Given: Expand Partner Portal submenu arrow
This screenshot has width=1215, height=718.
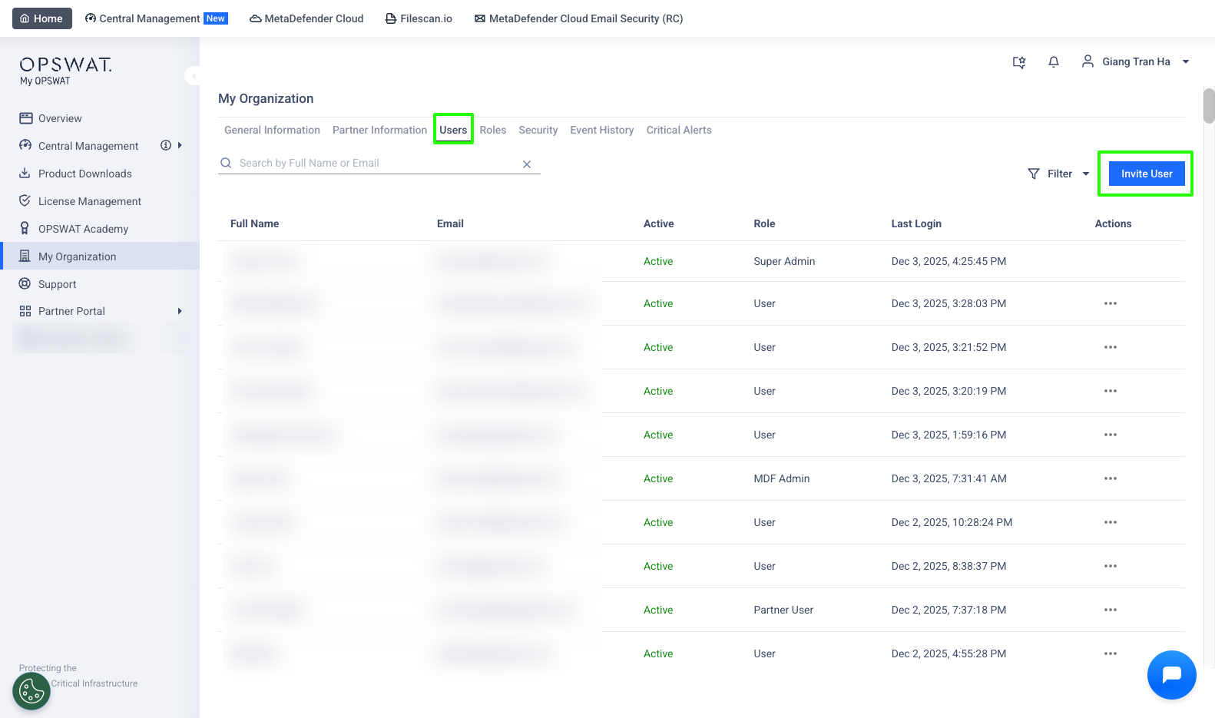Looking at the screenshot, I should pos(180,311).
